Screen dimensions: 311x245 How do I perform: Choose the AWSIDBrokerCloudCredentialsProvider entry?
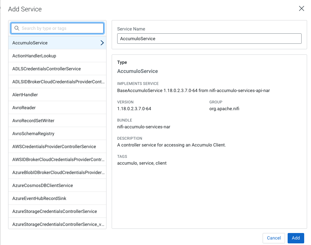point(58,159)
